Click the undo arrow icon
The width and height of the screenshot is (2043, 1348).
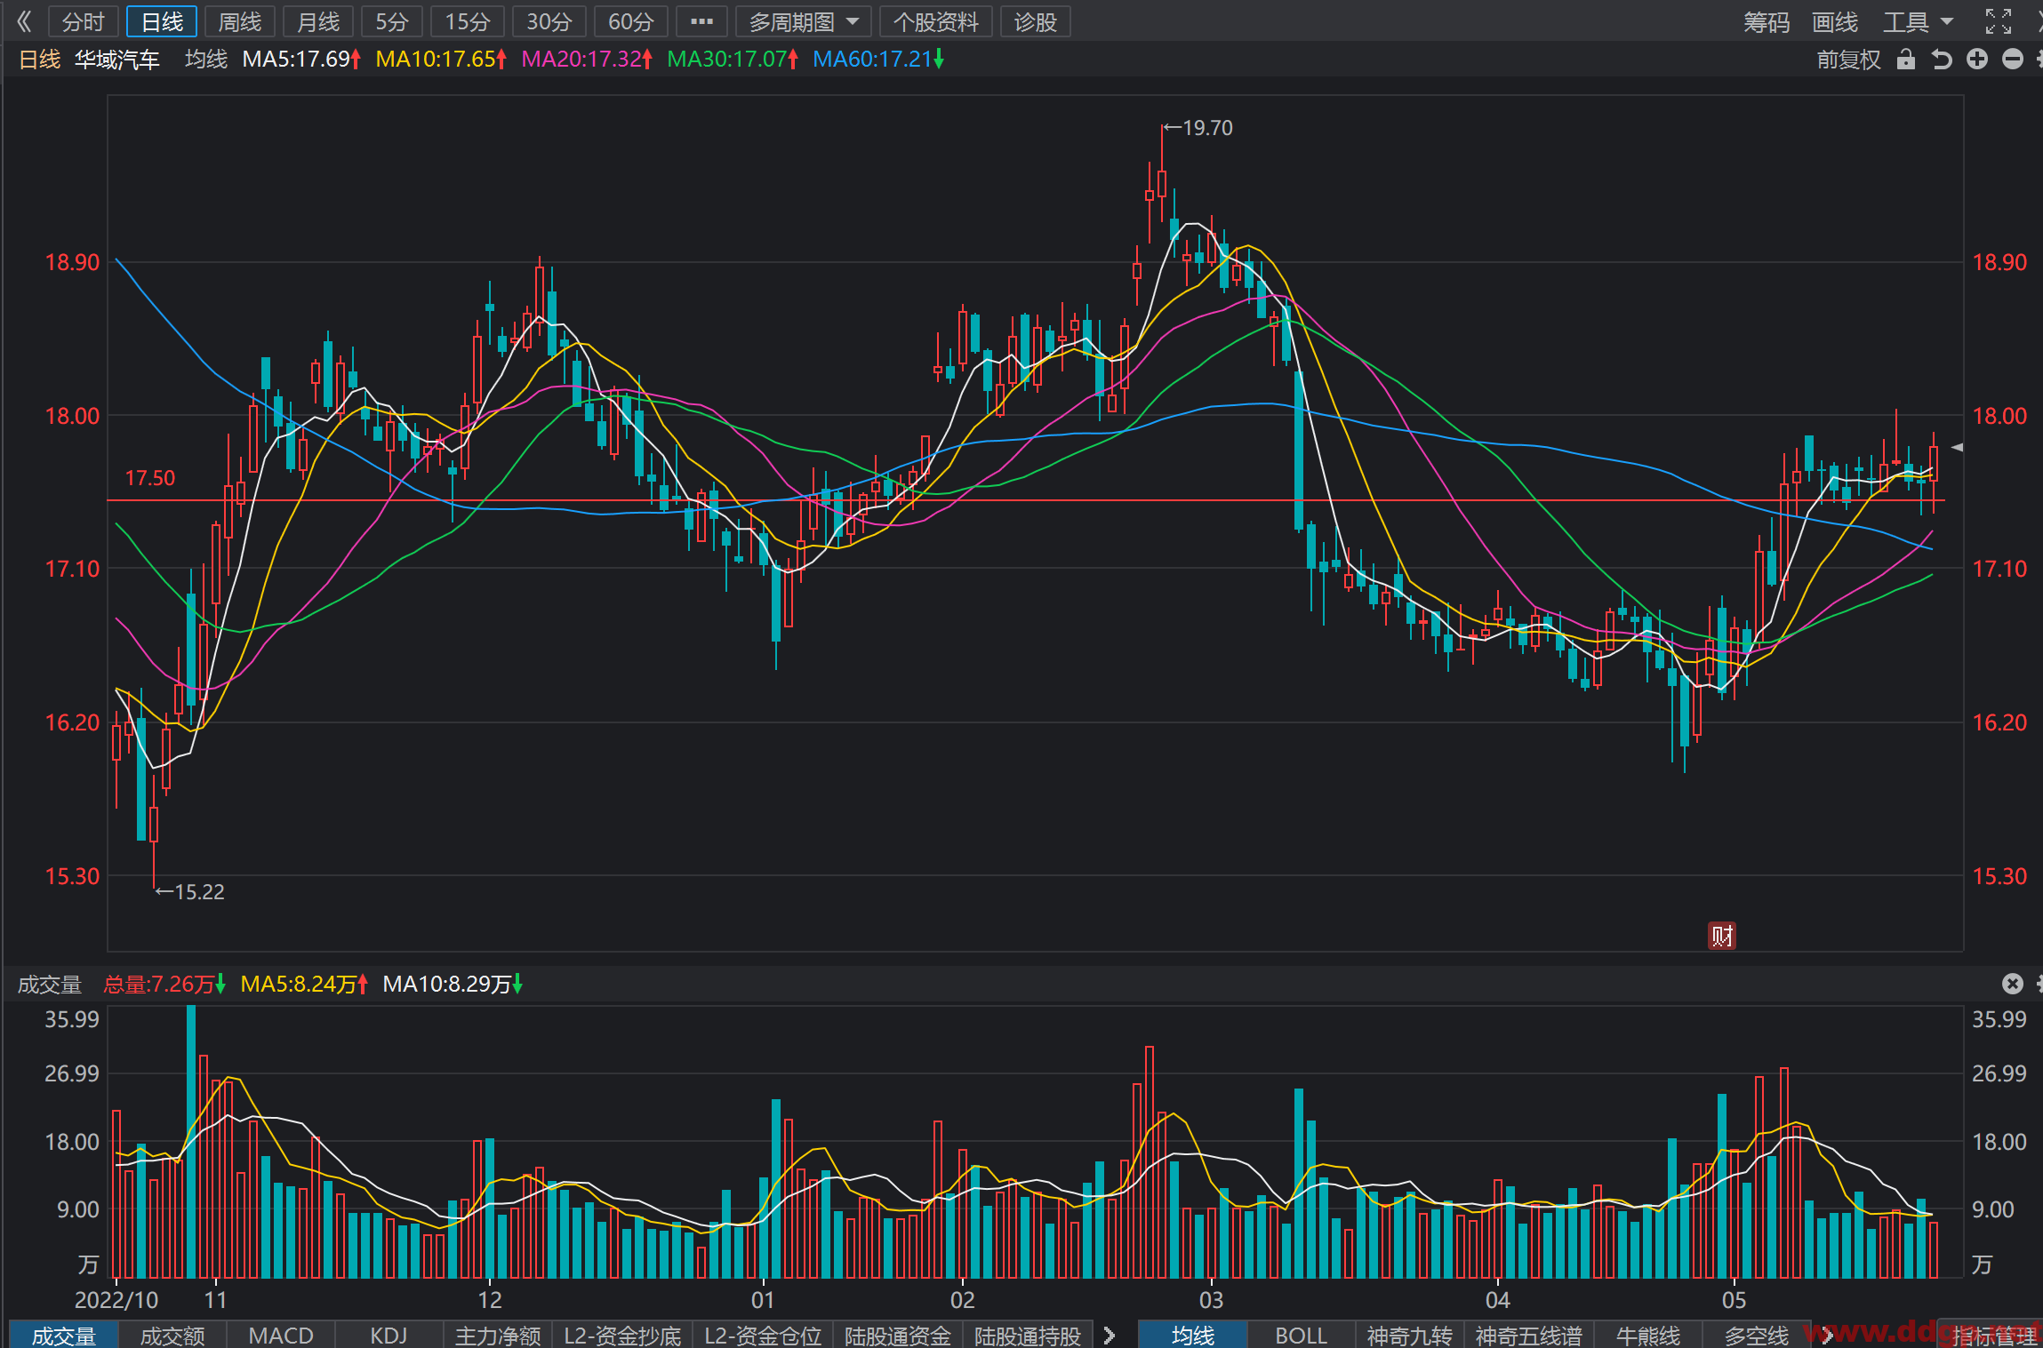coord(1942,60)
